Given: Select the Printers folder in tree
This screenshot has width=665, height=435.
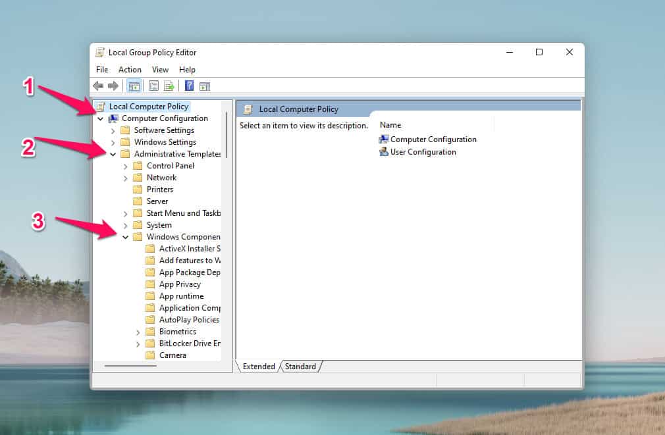Looking at the screenshot, I should pyautogui.click(x=159, y=190).
